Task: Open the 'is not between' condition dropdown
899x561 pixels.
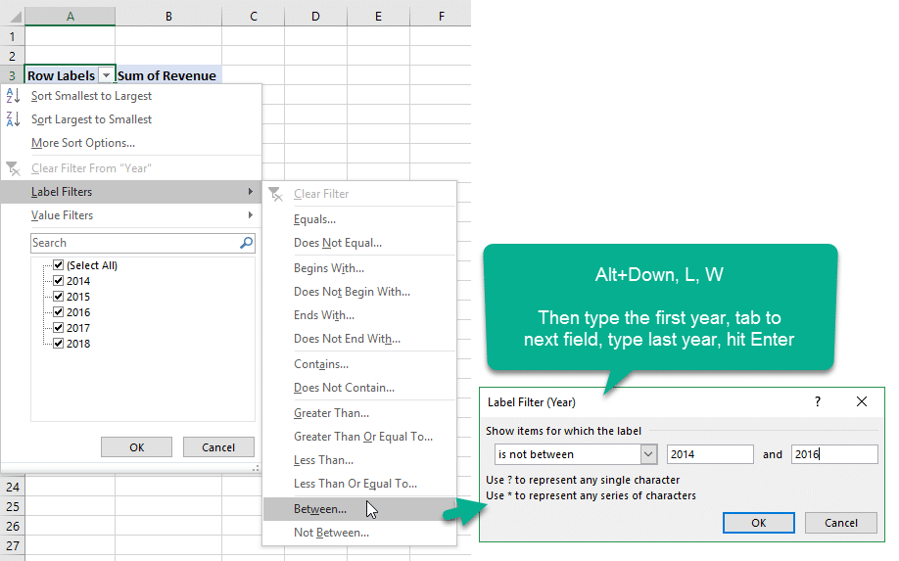Action: point(647,454)
